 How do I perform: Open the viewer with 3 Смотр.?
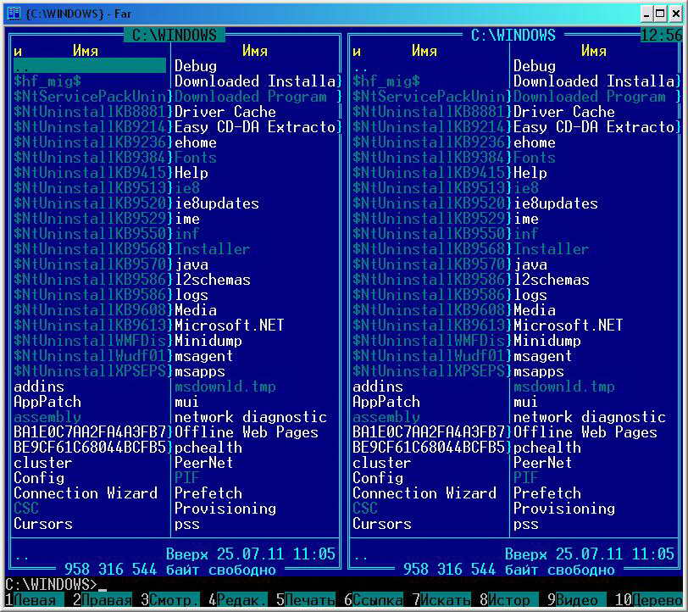click(175, 601)
